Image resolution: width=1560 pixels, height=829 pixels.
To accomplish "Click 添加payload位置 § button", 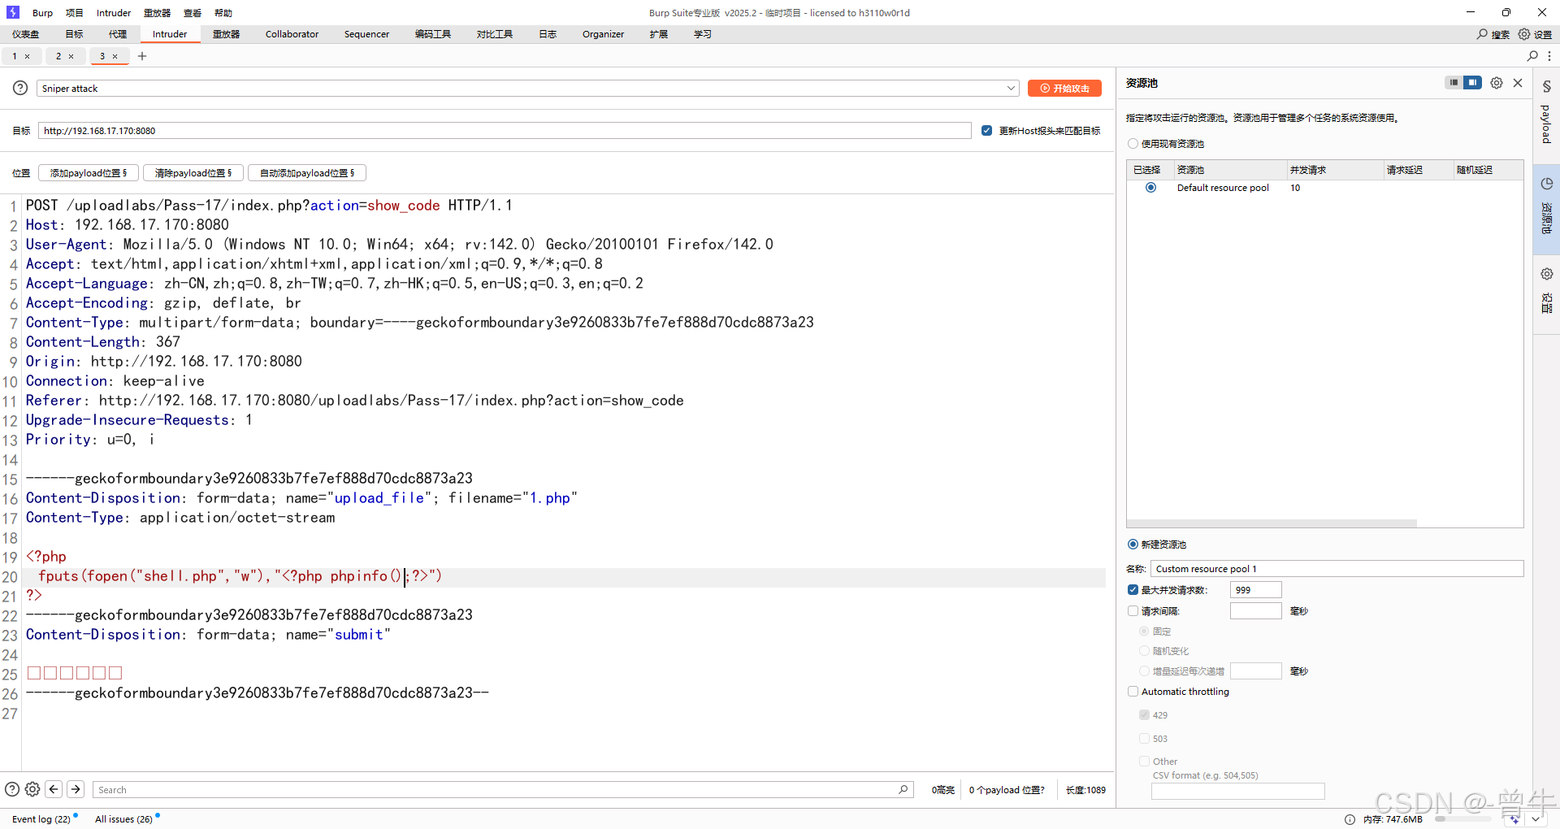I will point(89,172).
